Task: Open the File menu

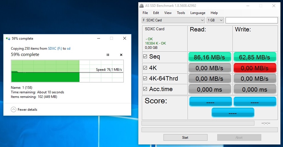Action: pyautogui.click(x=145, y=13)
